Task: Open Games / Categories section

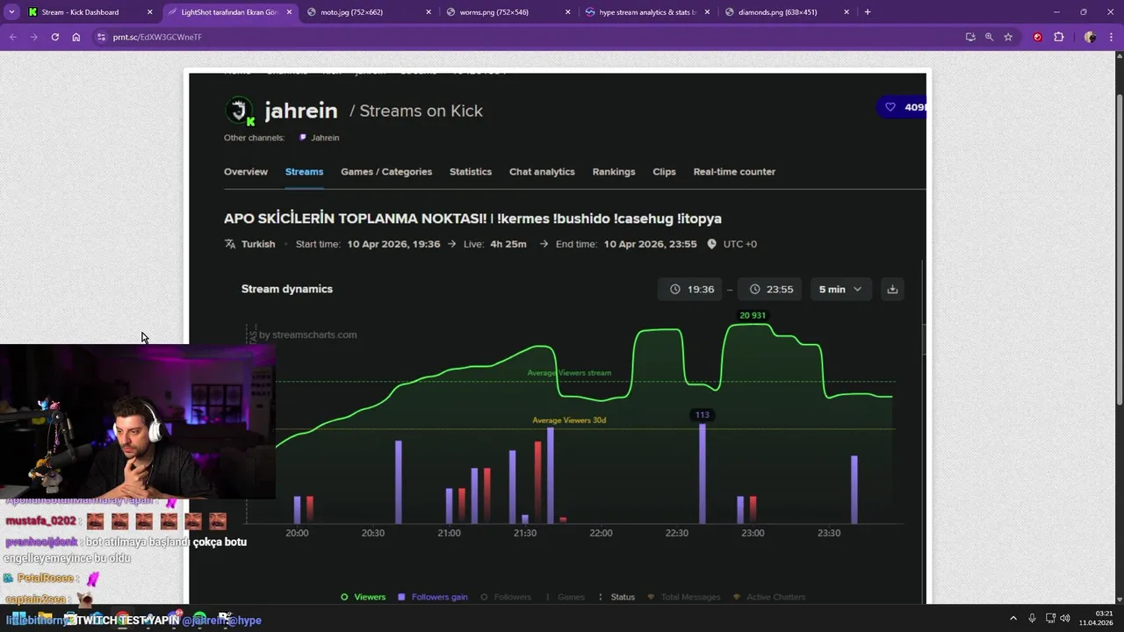Action: coord(386,171)
